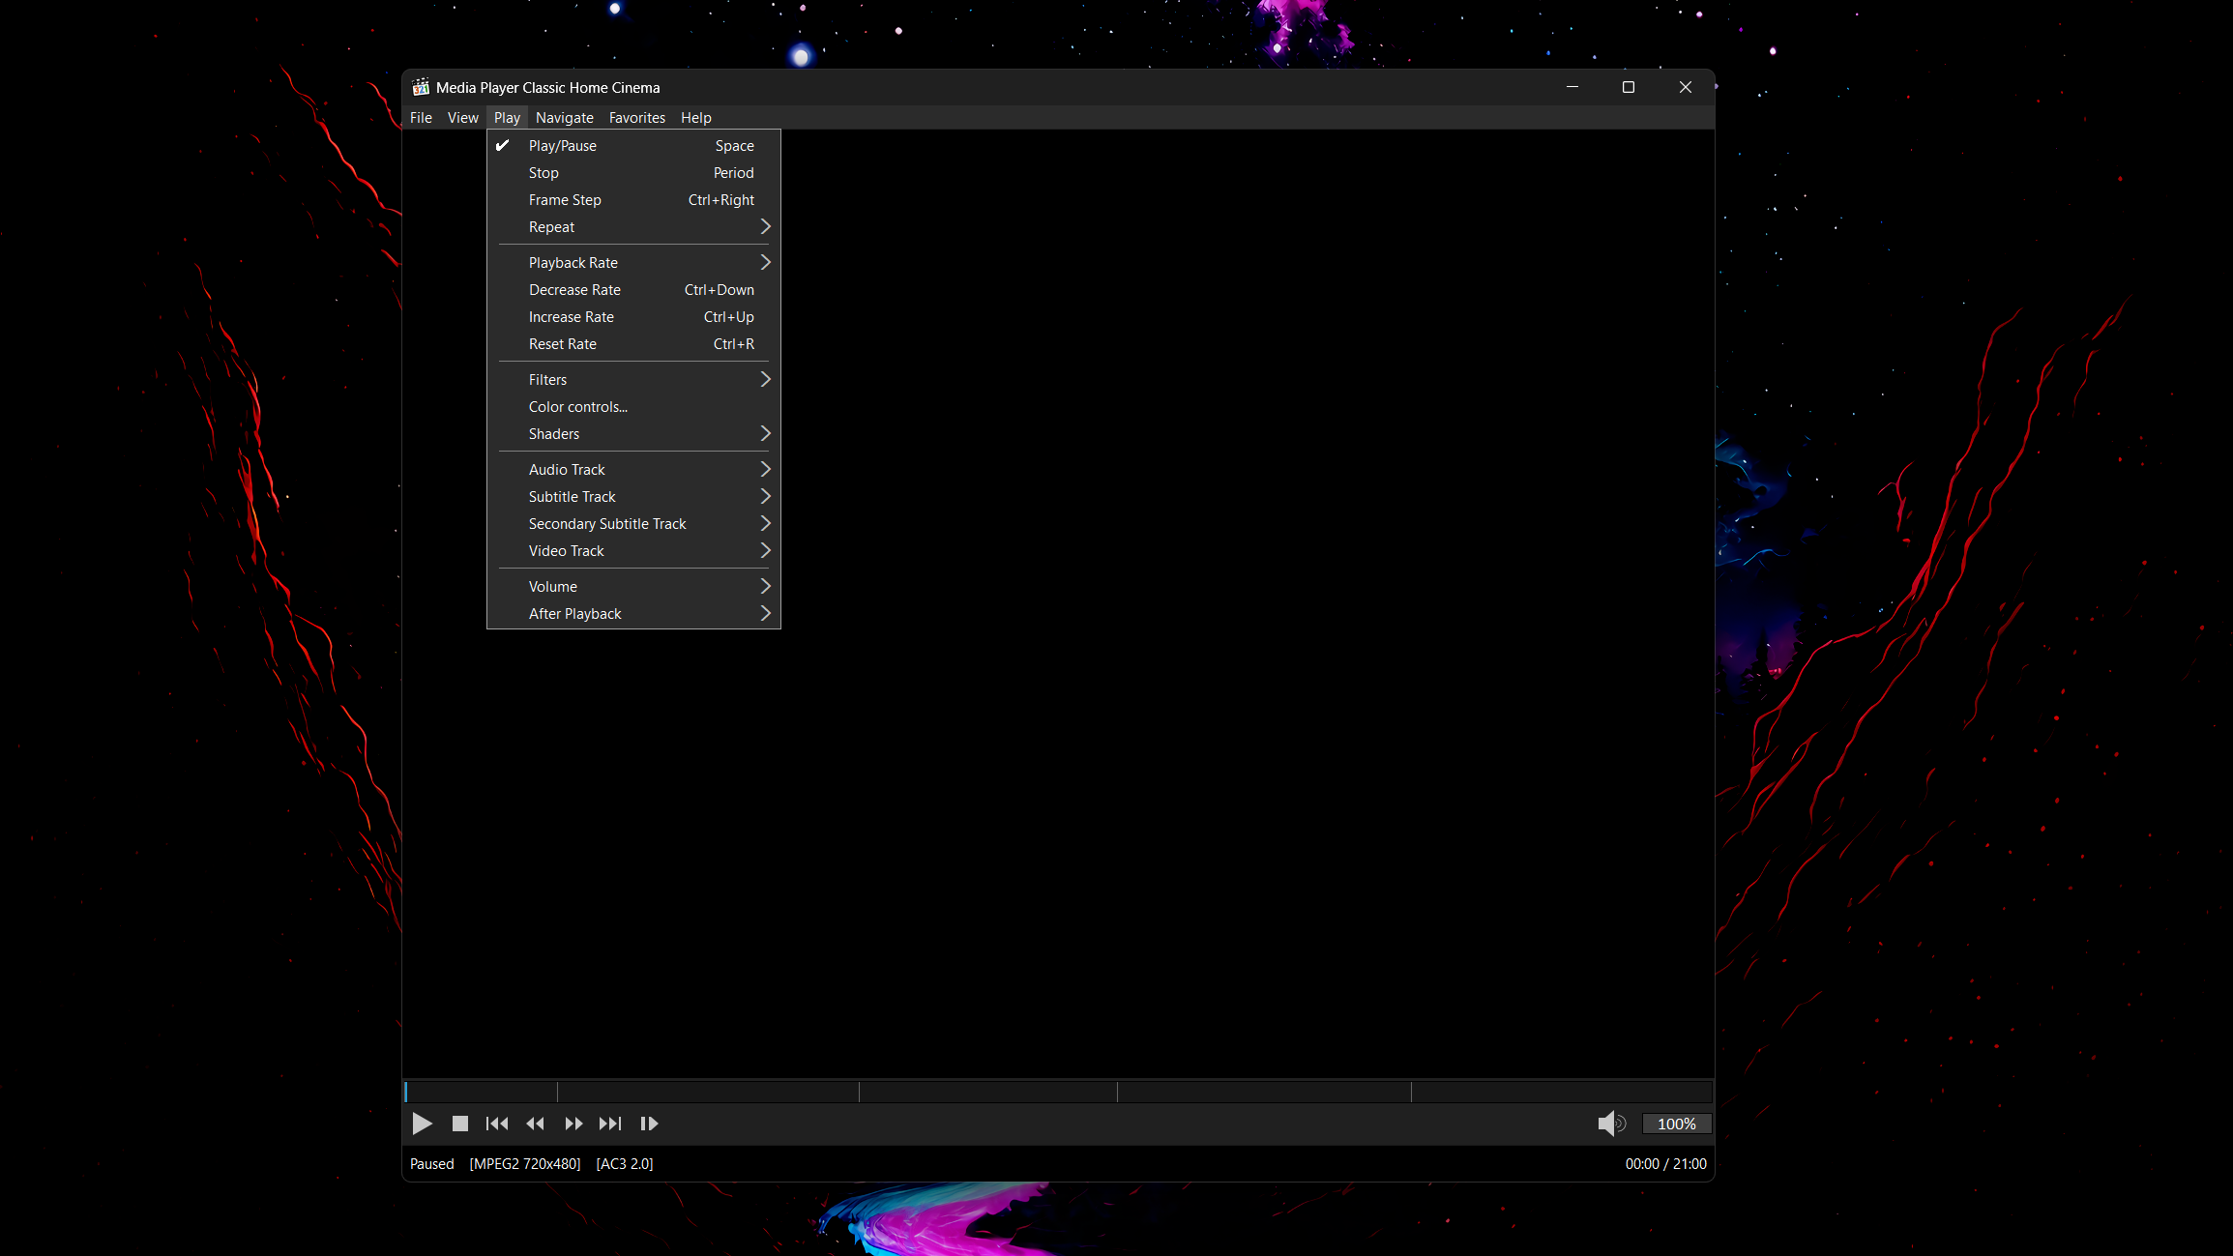Screen dimensions: 2233x1256
Task: Click the [AC3 2.0] audio status text
Action: 625,1164
